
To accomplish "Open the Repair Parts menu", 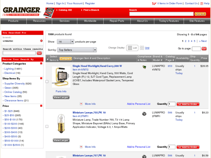I will click(x=117, y=21).
